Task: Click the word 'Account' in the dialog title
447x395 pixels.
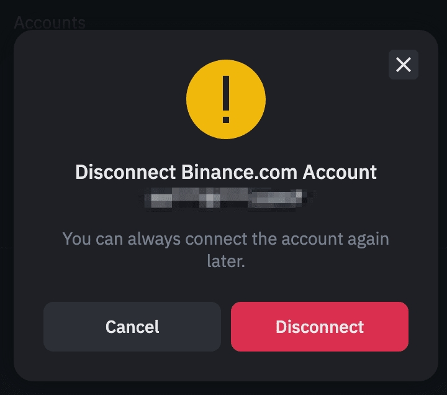Action: tap(340, 171)
